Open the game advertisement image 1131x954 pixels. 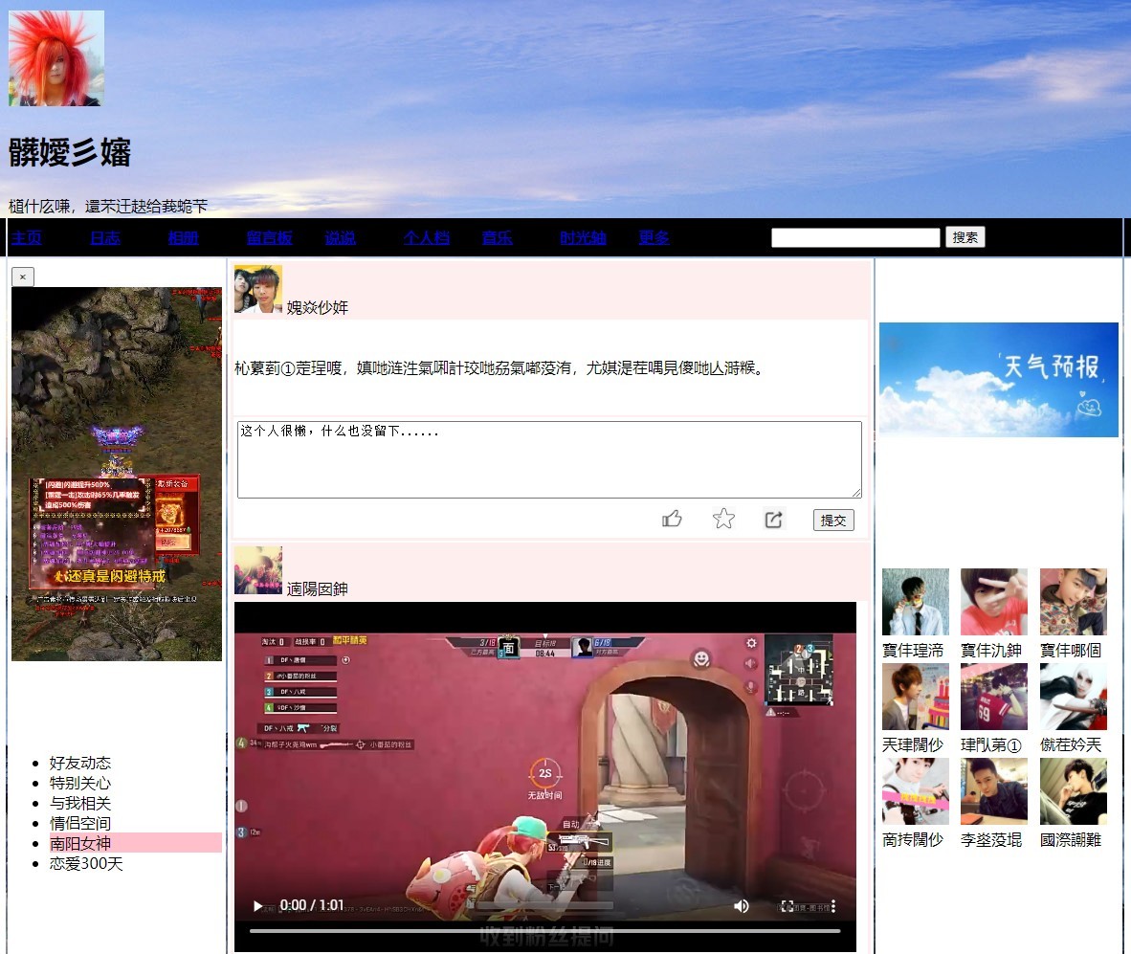(117, 474)
